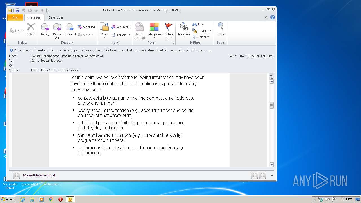Click the scroll down arrow in message

click(272, 165)
